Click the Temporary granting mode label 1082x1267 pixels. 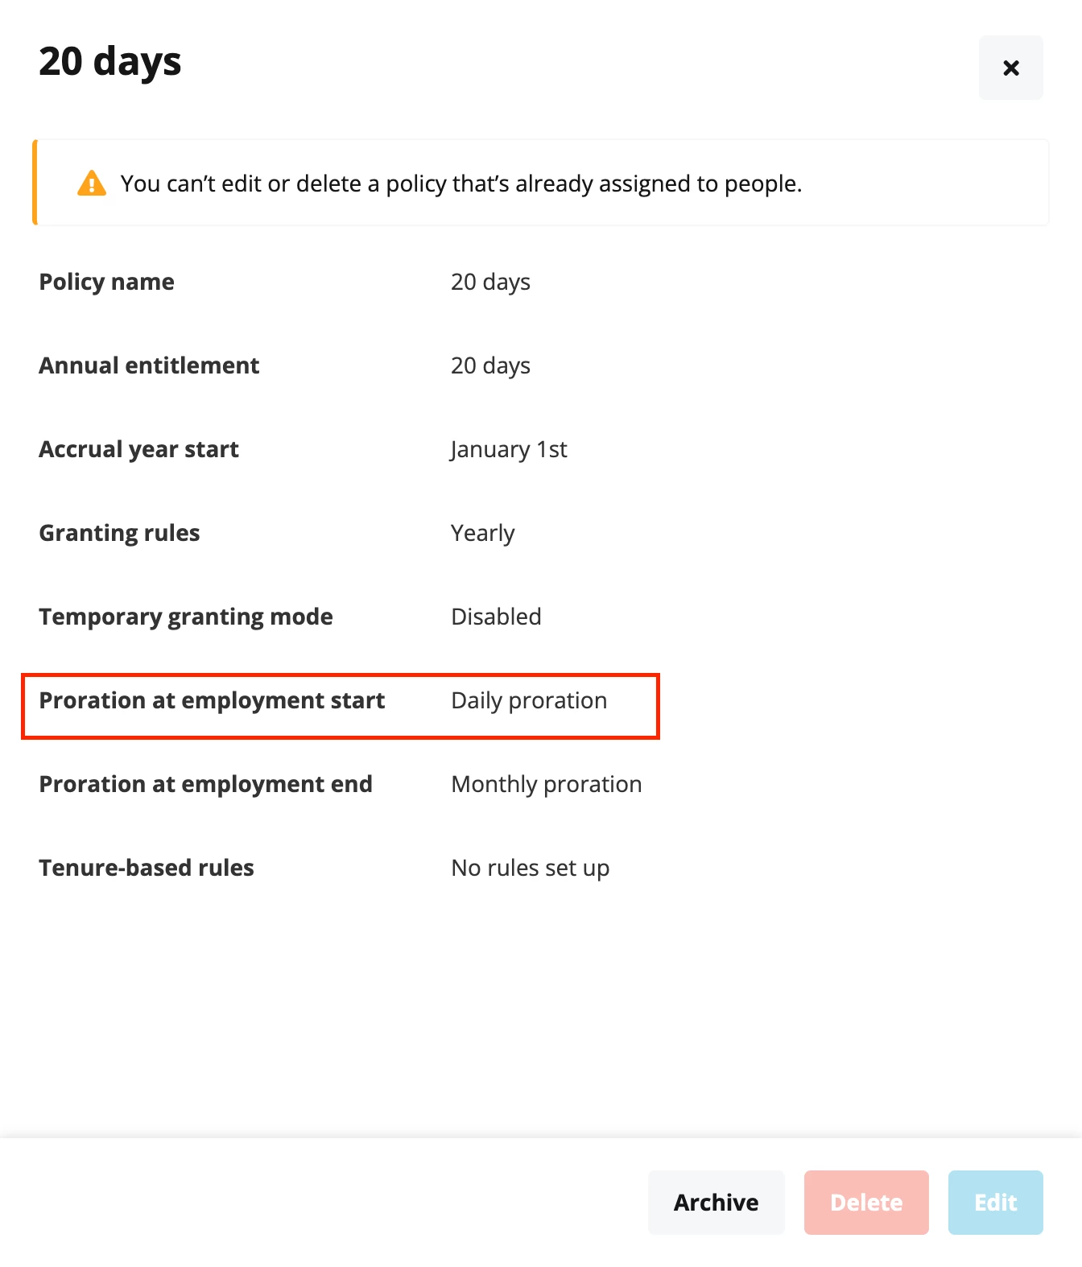186,617
